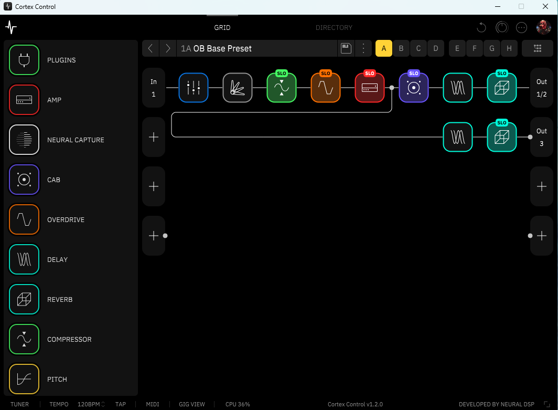Screen dimensions: 558x410
Task: Open the Neural Capture category icon
Action: pyautogui.click(x=24, y=140)
